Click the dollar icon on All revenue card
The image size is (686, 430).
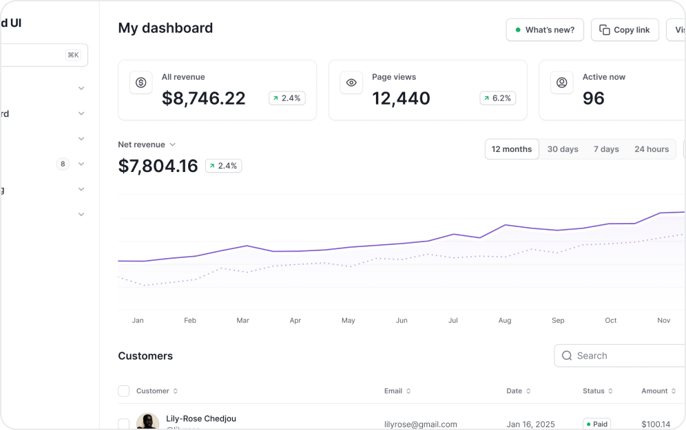click(141, 82)
